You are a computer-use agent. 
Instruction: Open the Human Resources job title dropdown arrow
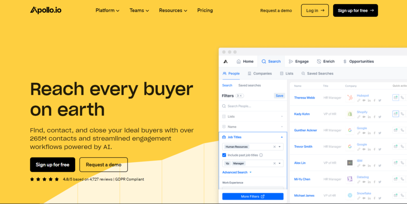pyautogui.click(x=280, y=147)
